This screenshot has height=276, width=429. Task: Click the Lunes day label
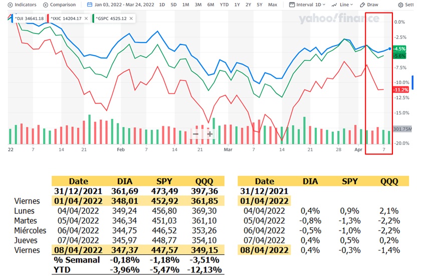(25, 211)
